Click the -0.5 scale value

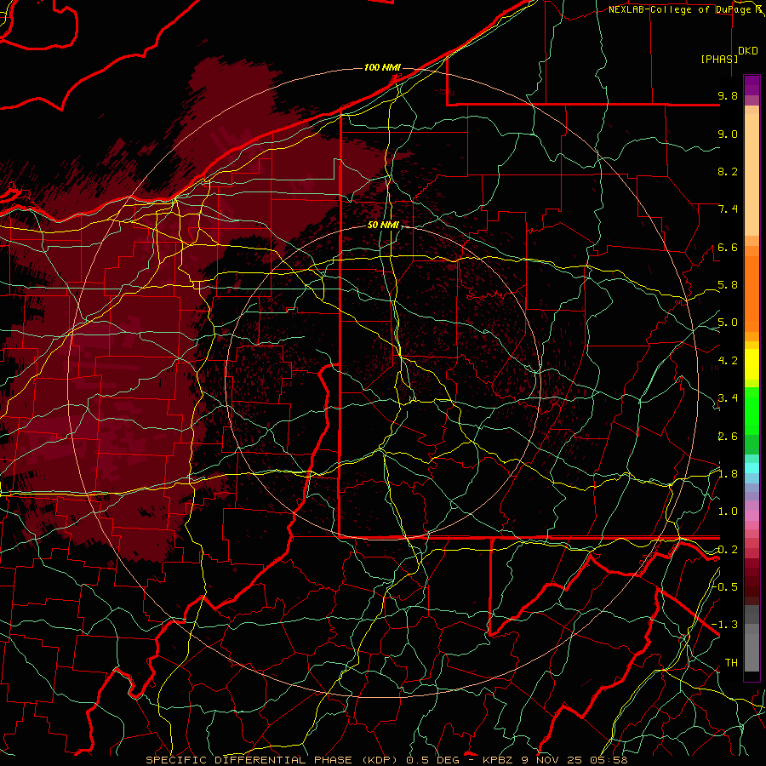pos(724,586)
